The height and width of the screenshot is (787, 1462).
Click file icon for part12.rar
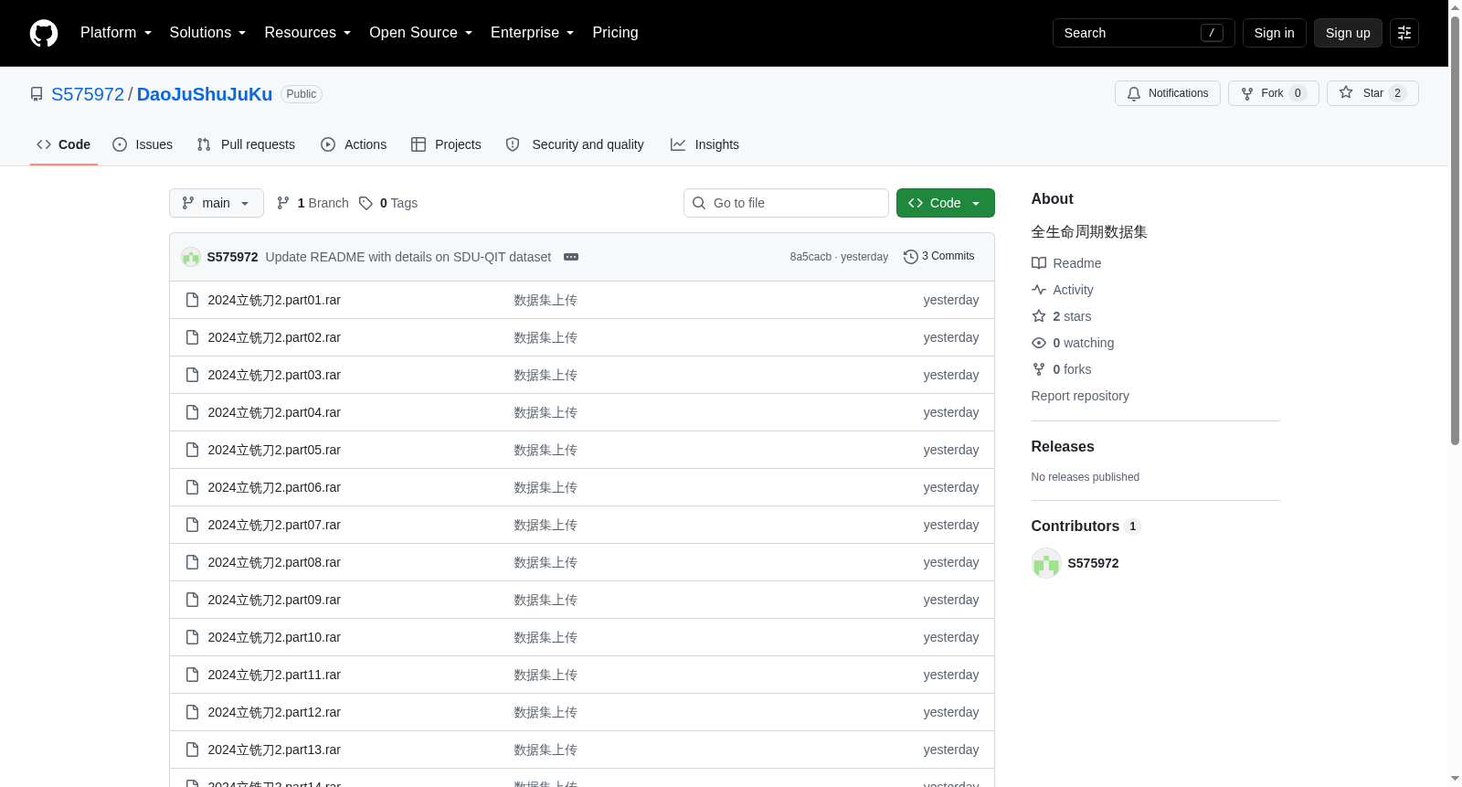(192, 712)
